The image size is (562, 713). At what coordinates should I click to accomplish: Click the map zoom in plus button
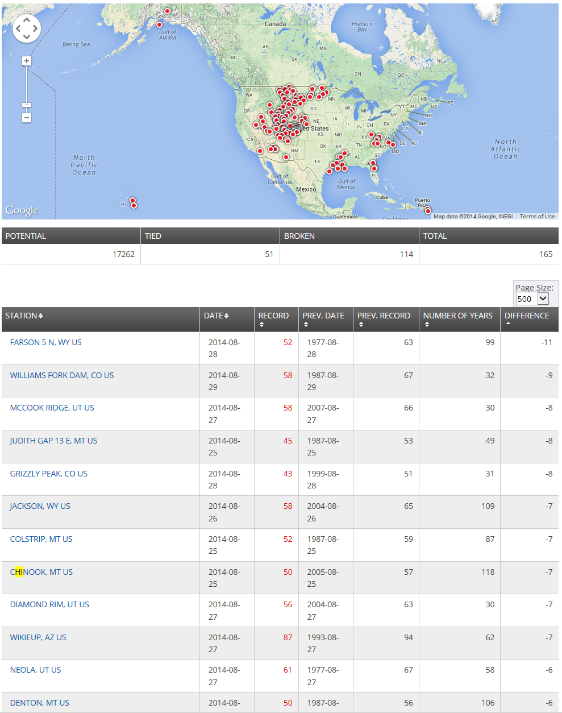tap(26, 61)
